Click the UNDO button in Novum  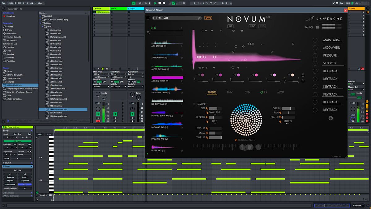(252, 26)
